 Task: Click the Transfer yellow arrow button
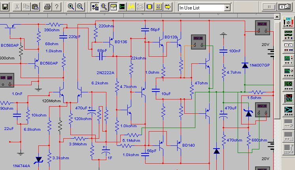[168, 7]
